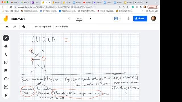This screenshot has width=182, height=102.
Task: Redo the last undone action
Action: click(x=15, y=27)
